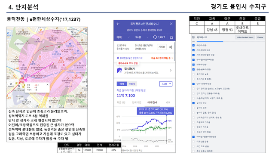This screenshot has width=275, height=155.
Task: Share the apartment listing via share icon
Action: [171, 47]
